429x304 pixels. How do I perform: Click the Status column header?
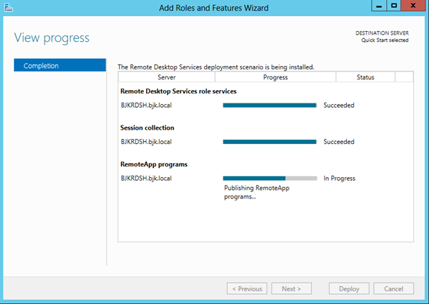[x=365, y=77]
